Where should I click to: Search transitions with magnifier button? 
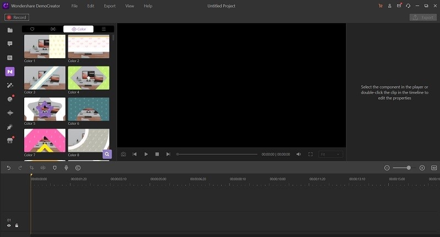(107, 154)
